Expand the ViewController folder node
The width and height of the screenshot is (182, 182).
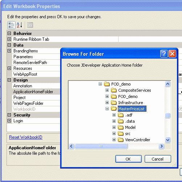114,139
